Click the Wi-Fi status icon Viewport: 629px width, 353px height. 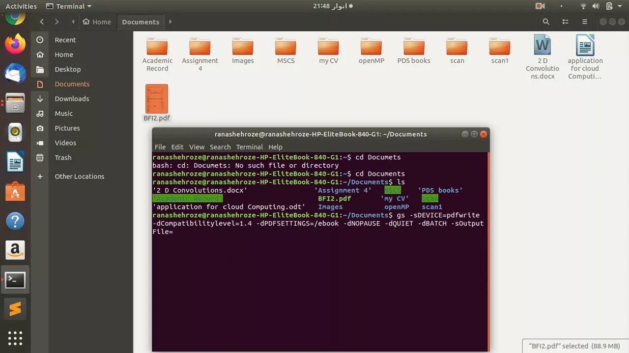coord(583,6)
